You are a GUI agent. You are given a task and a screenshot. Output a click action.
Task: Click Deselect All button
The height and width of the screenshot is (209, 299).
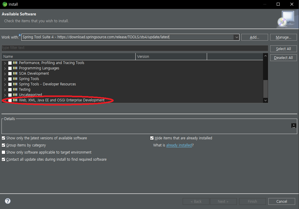pos(283,58)
